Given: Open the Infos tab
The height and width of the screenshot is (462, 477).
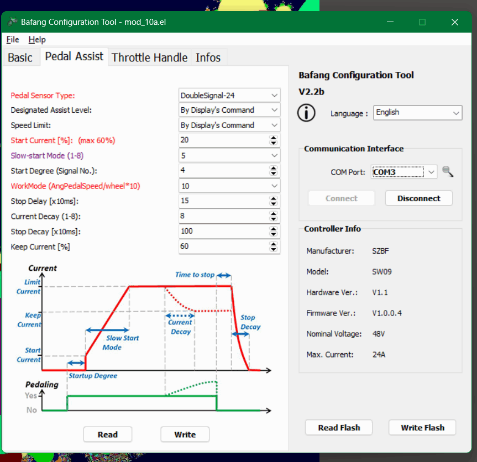Looking at the screenshot, I should (208, 57).
